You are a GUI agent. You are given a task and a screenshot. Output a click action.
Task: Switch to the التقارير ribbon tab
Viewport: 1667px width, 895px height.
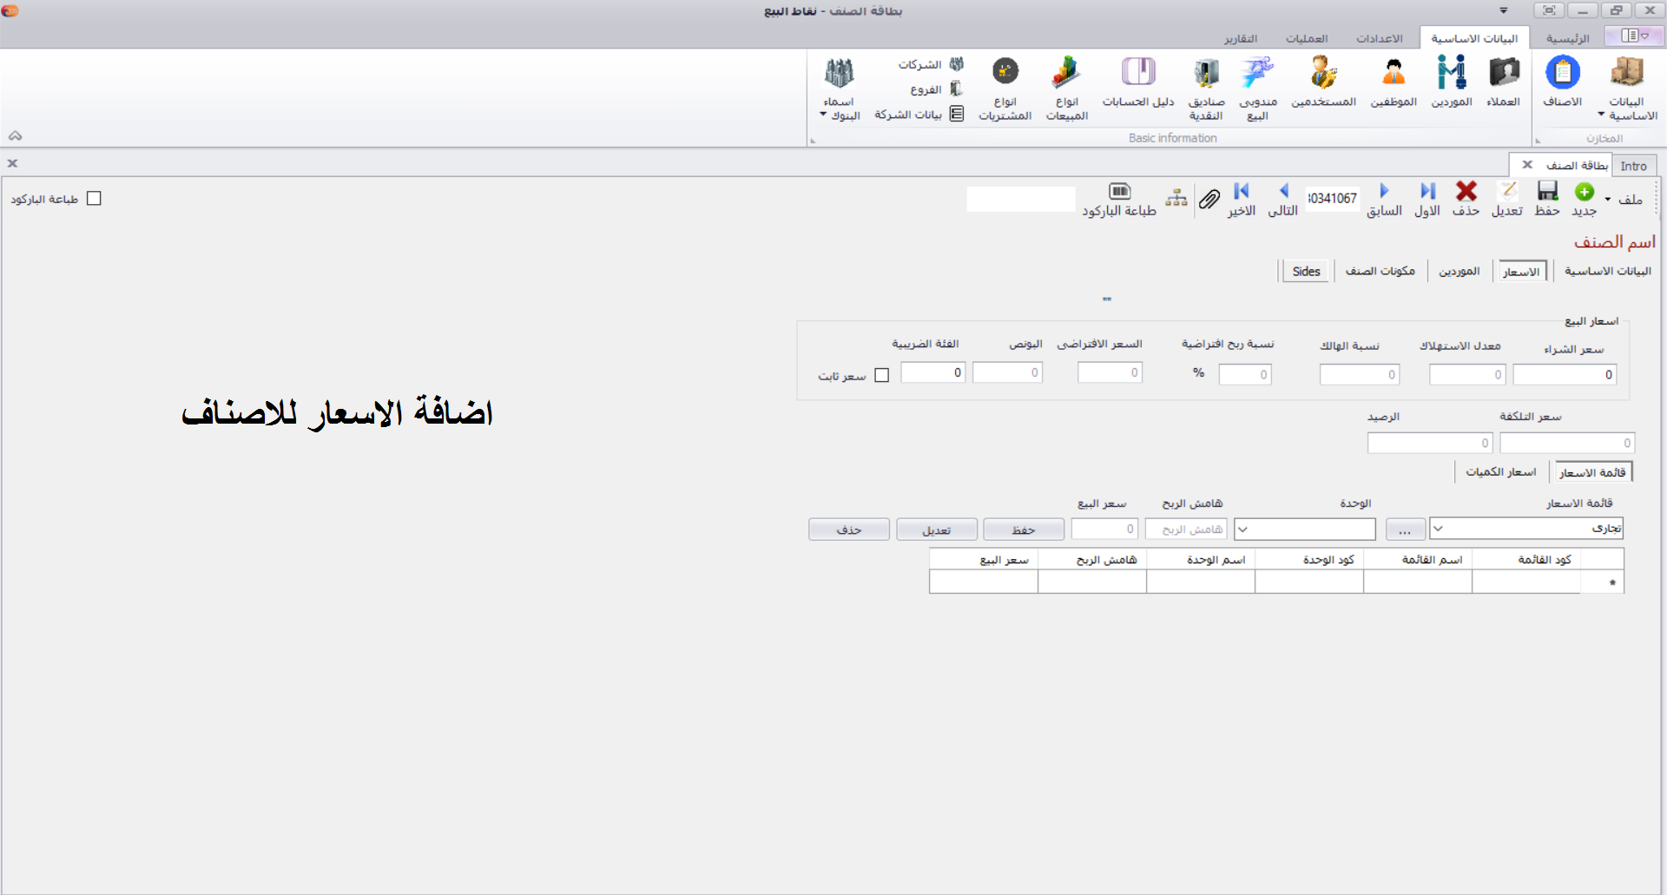click(x=1241, y=38)
